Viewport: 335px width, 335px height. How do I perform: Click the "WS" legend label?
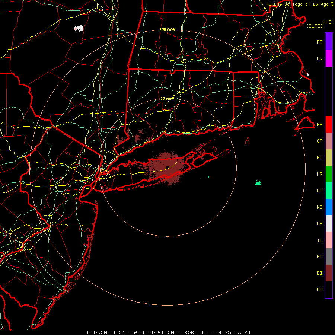tap(319, 207)
